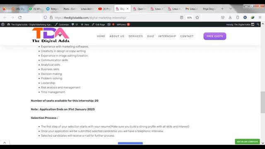Open the comments bubble showing 37
The image size is (265, 149).
[x=75, y=24]
